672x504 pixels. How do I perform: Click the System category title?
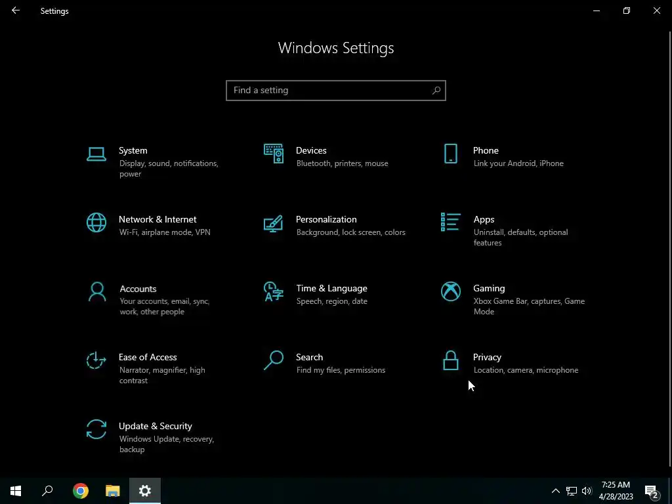pyautogui.click(x=133, y=150)
